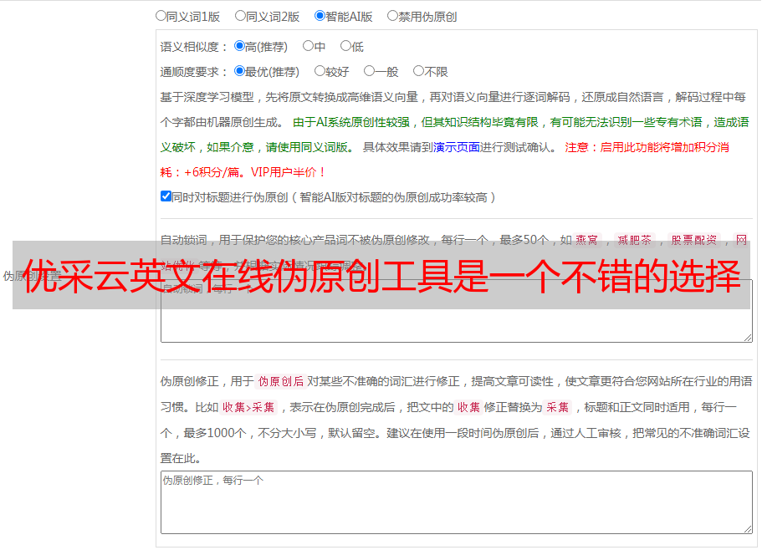The image size is (762, 550).
Task: Select 禁用伪原创 radio option
Action: tap(392, 16)
